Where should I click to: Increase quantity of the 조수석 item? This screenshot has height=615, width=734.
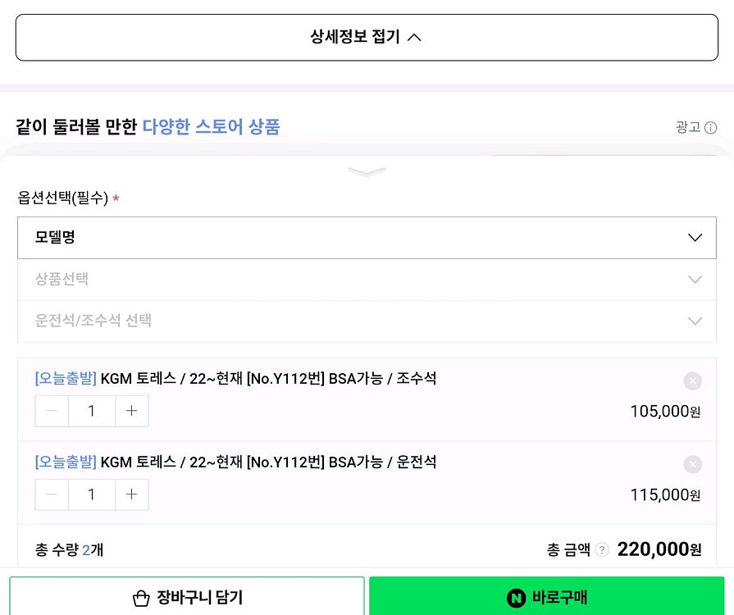pos(132,411)
